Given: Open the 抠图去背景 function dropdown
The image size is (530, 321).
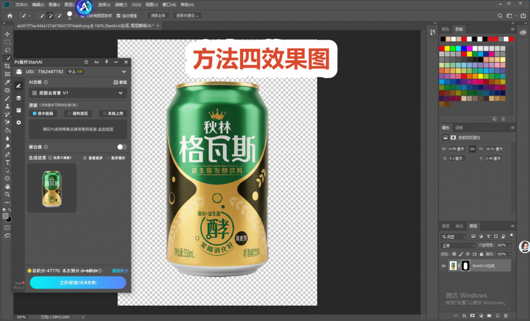Looking at the screenshot, I should [78, 93].
